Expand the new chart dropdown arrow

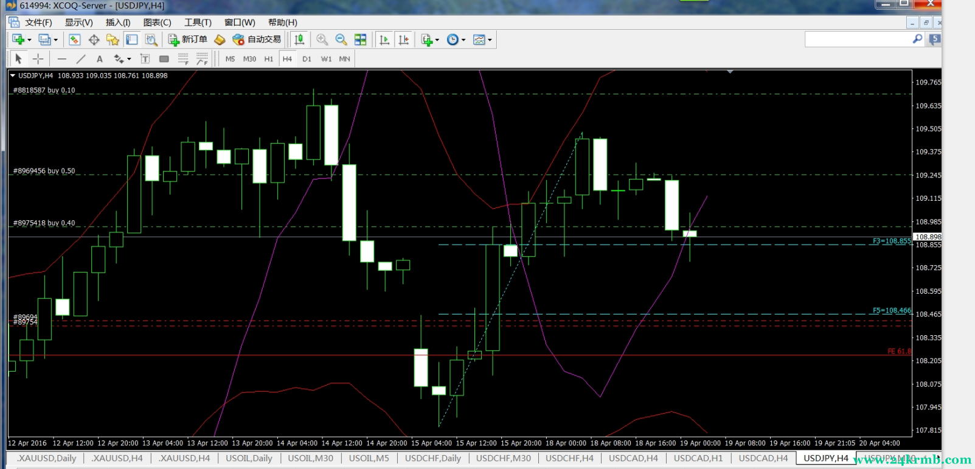[29, 40]
